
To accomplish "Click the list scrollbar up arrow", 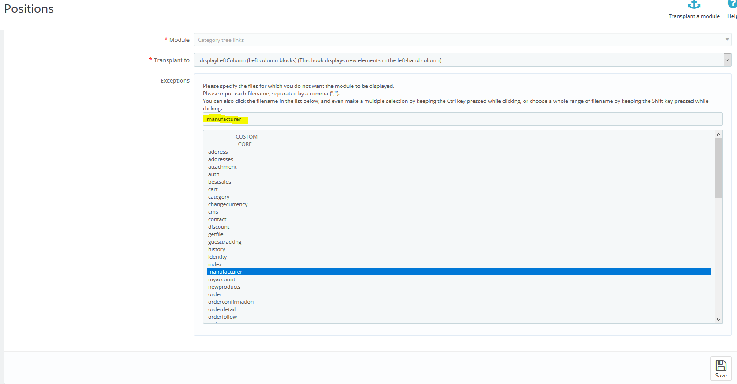I will tap(718, 134).
